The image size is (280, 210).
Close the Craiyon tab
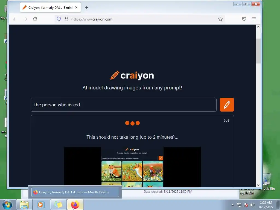(x=76, y=7)
